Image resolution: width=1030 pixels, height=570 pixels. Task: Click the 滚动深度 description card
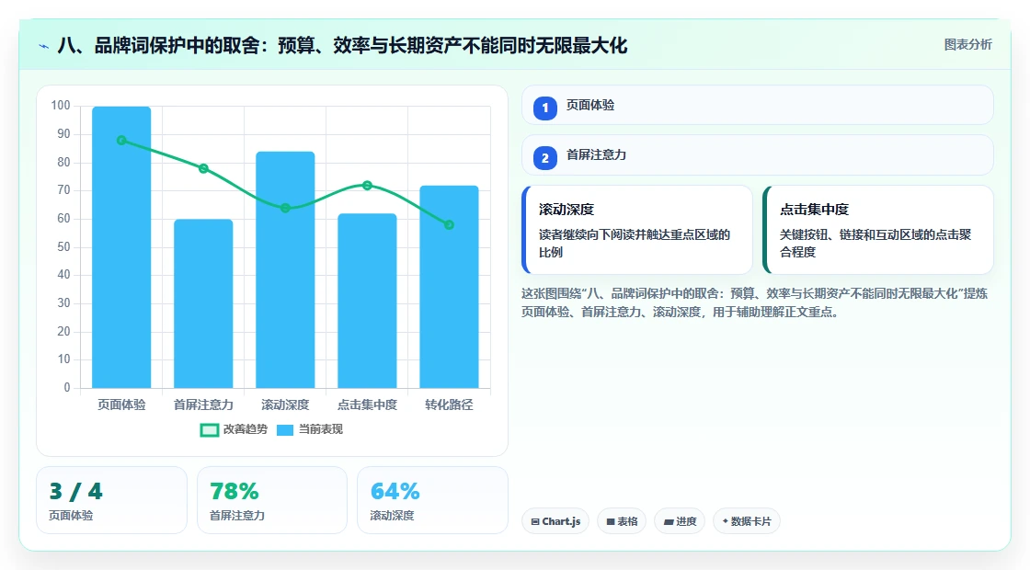[x=636, y=230]
